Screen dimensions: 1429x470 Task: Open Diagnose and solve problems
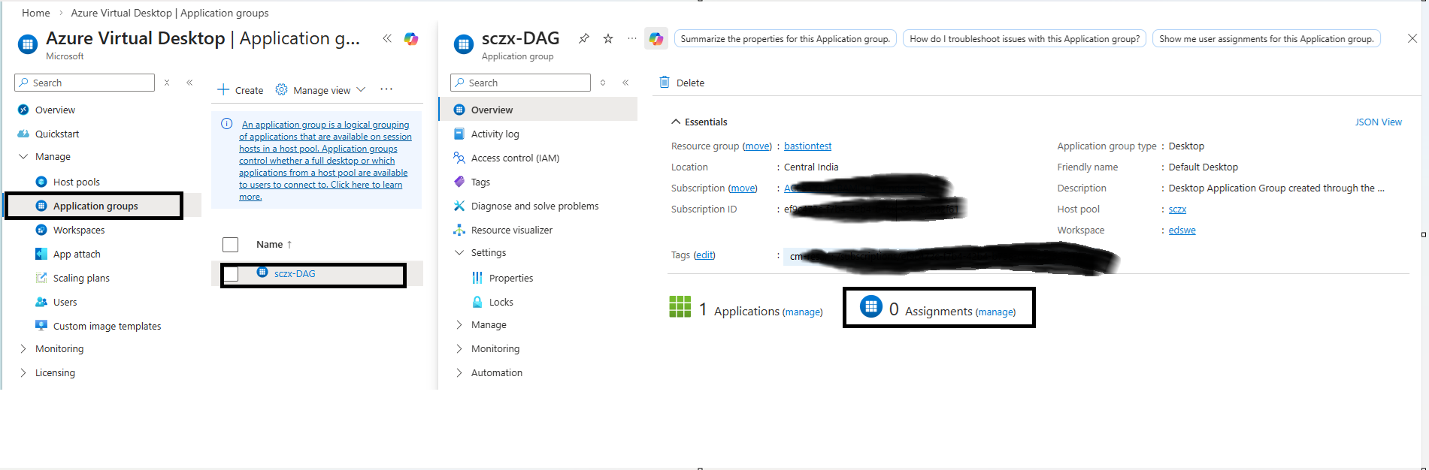pyautogui.click(x=534, y=206)
